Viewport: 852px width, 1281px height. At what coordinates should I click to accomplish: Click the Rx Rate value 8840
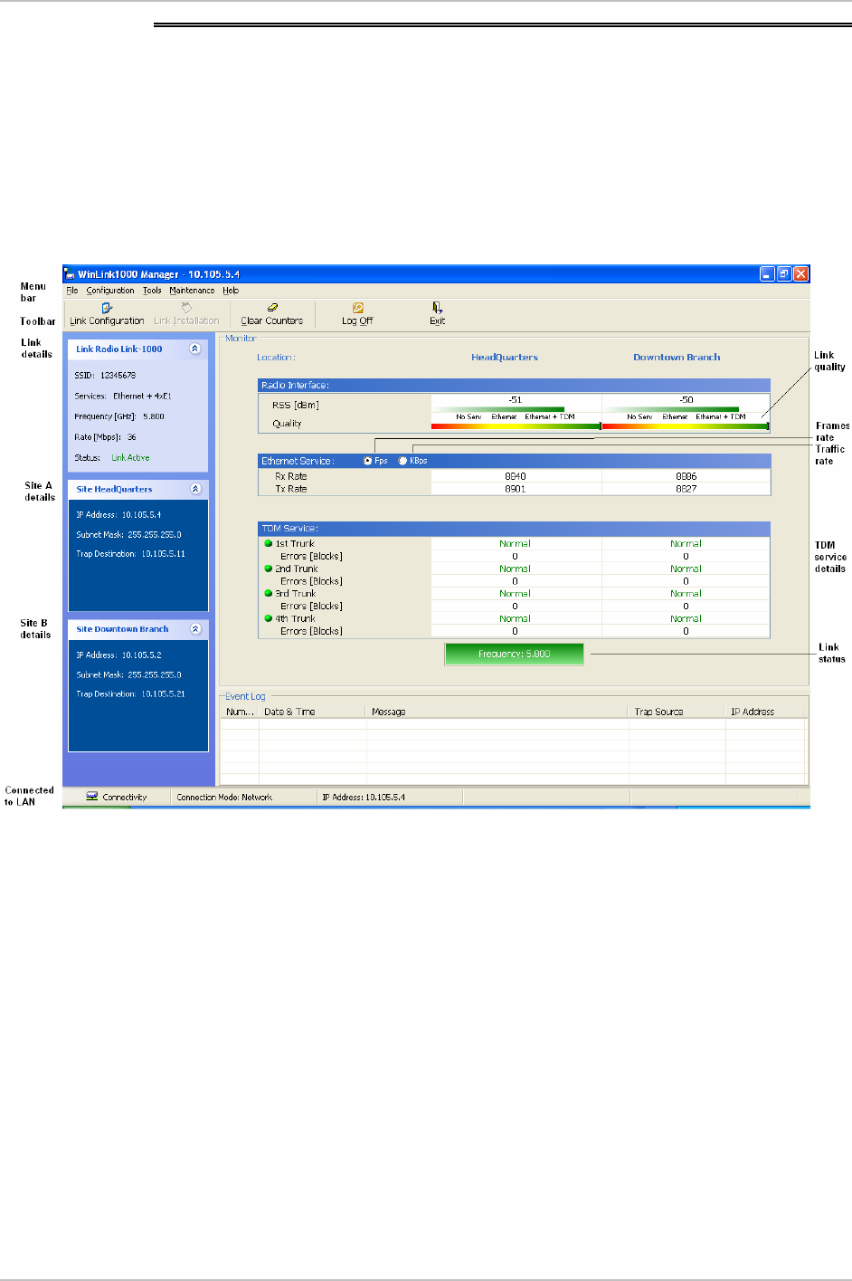(x=516, y=476)
